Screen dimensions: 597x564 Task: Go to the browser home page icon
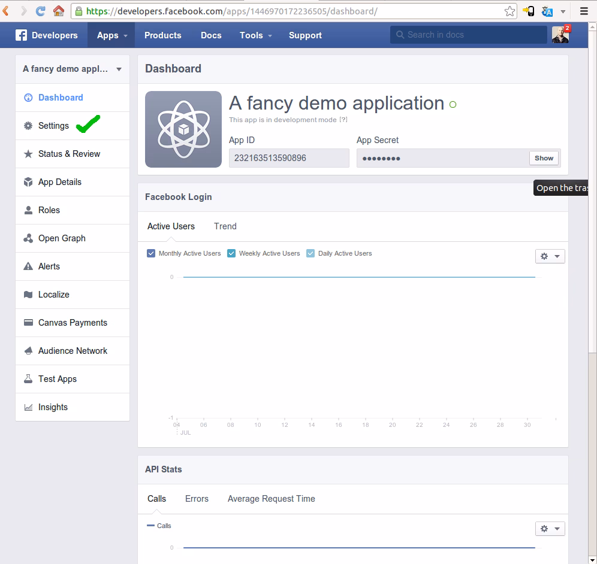tap(58, 11)
